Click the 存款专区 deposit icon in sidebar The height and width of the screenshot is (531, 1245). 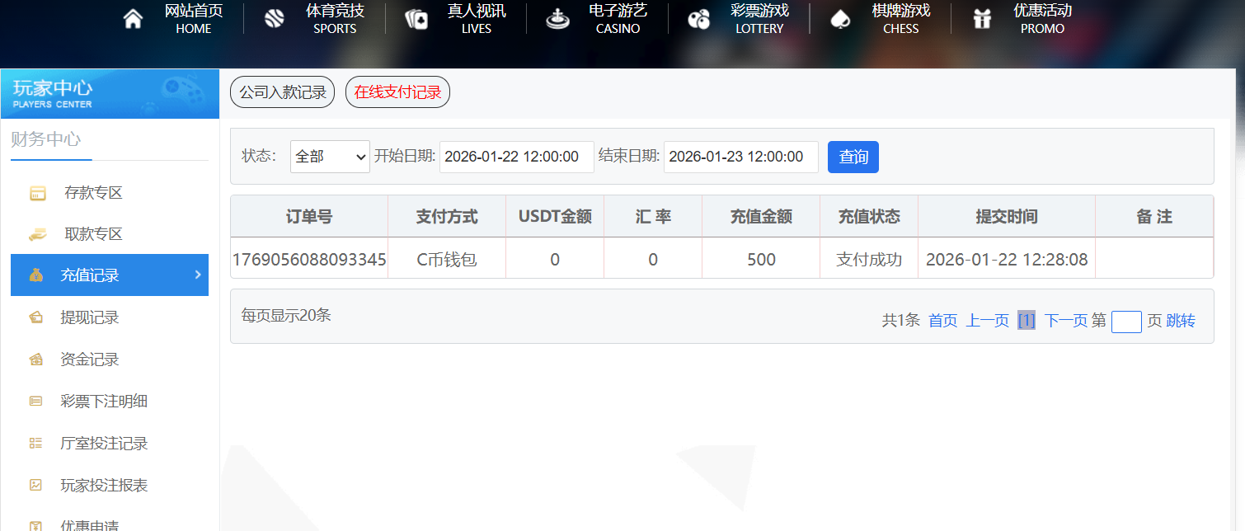point(36,194)
